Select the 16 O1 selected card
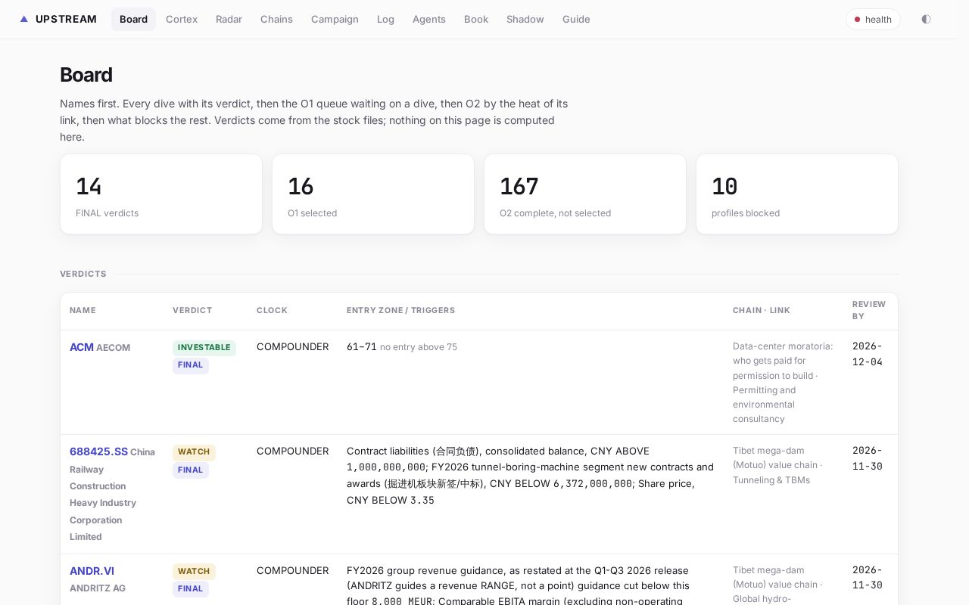This screenshot has height=605, width=969. (x=373, y=194)
